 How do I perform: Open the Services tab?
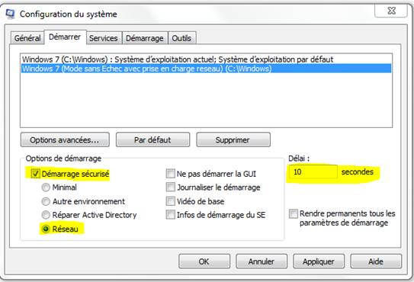(x=104, y=38)
